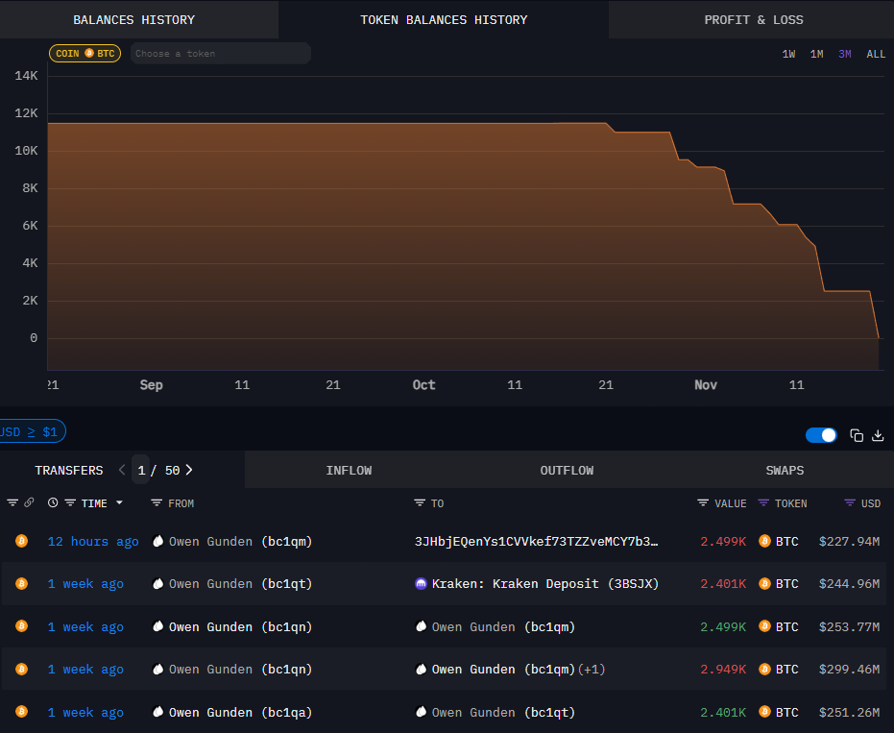Open the TIME column sort dropdown
The image size is (894, 733).
(120, 502)
